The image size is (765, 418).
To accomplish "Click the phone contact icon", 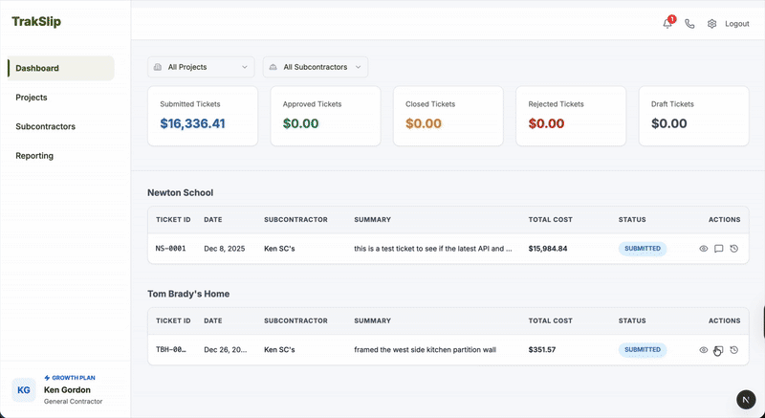I will click(x=689, y=24).
